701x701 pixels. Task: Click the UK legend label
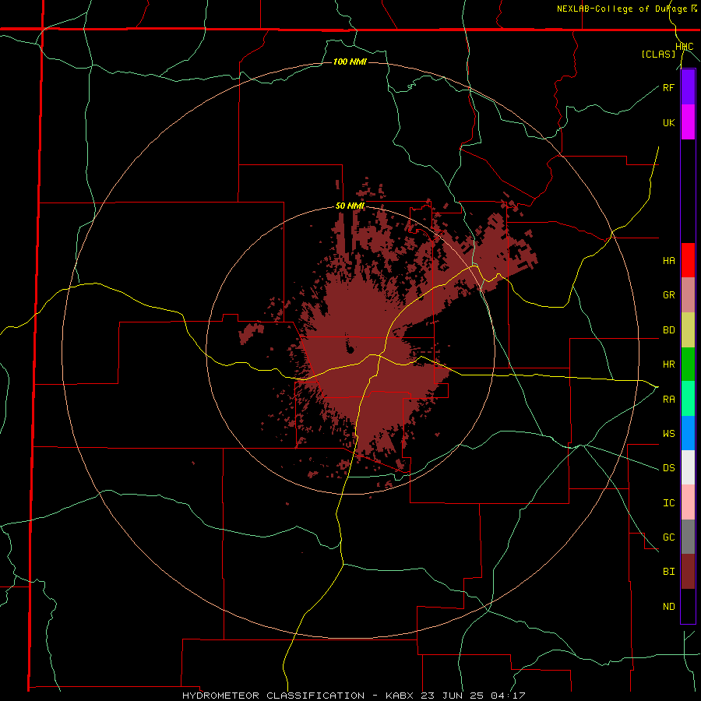coord(668,122)
